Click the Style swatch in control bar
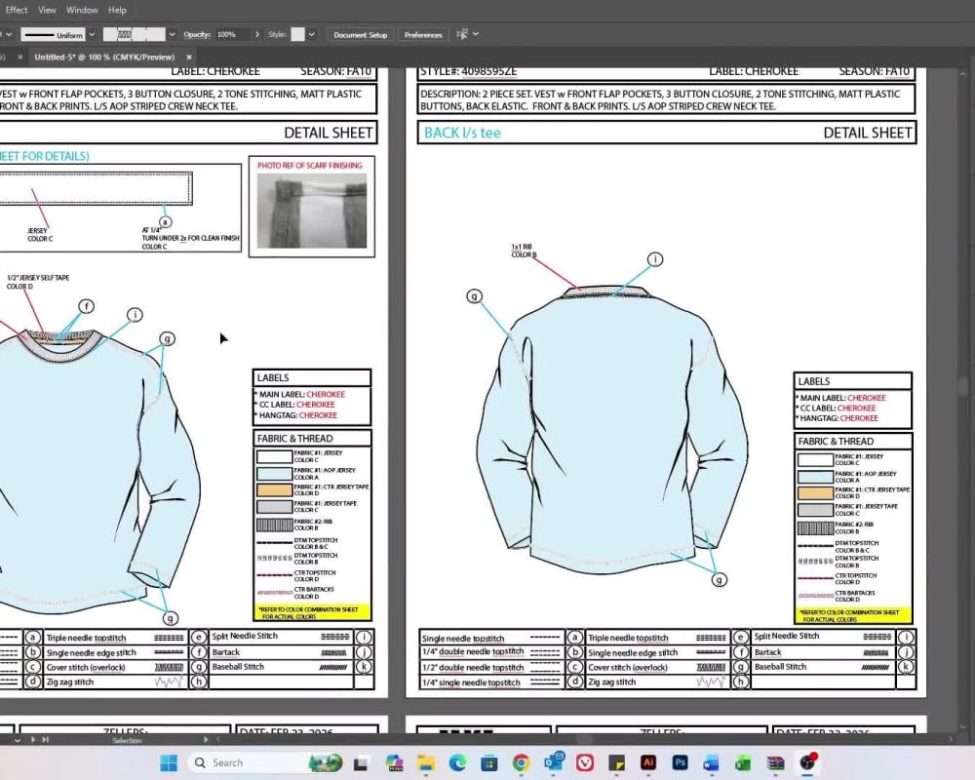This screenshot has width=975, height=780. click(297, 35)
